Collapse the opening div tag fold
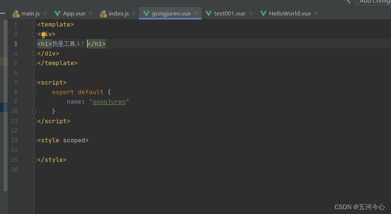The width and height of the screenshot is (391, 214). click(34, 34)
